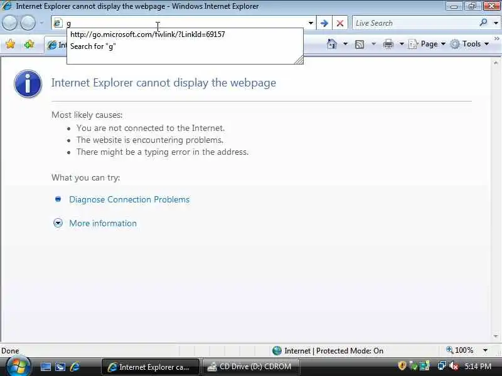The width and height of the screenshot is (502, 376).
Task: Click the Diagnose Connection Problems link
Action: (129, 199)
